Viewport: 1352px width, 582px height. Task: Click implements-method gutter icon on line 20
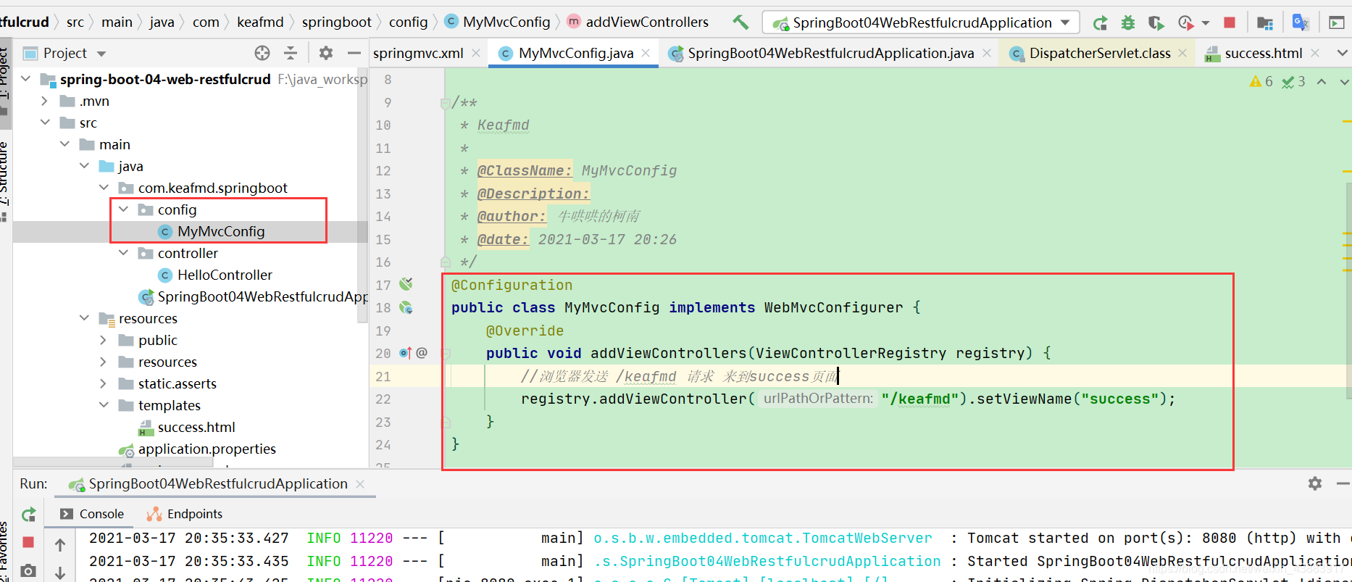pos(406,353)
